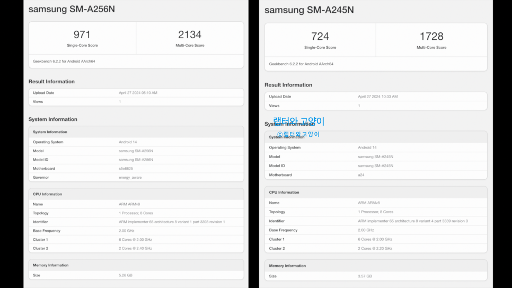Click Android 14 value in A256N page
The height and width of the screenshot is (288, 512).
[x=128, y=142]
